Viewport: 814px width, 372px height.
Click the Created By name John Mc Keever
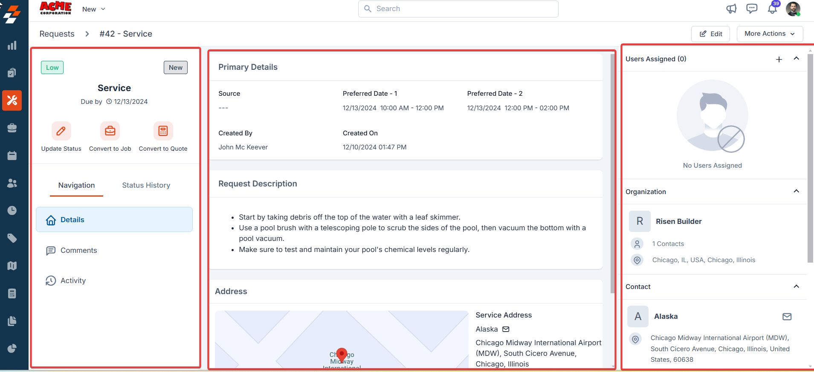coord(243,147)
